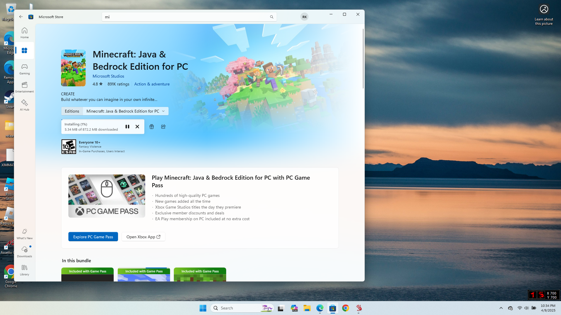The image size is (561, 315).
Task: Click Learn about this picture desktop icon
Action: click(x=544, y=15)
